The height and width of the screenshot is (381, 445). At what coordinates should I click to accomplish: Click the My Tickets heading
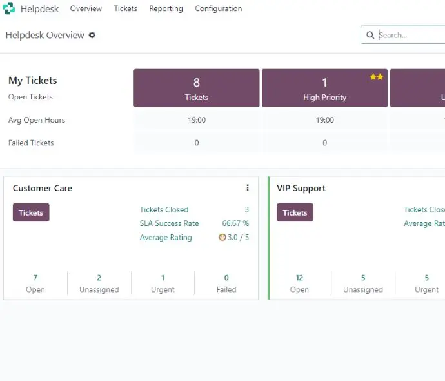[x=33, y=81]
